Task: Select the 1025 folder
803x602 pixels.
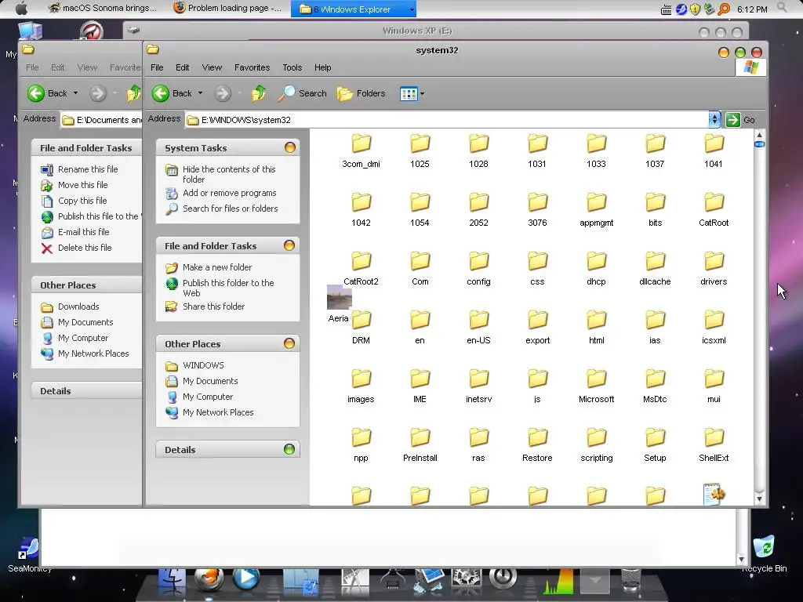Action: (420, 150)
